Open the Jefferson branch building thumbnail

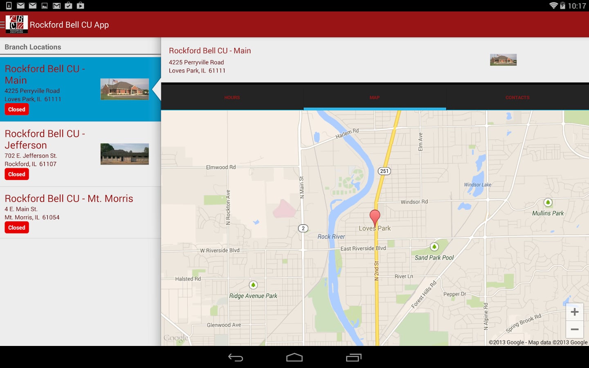tap(125, 154)
